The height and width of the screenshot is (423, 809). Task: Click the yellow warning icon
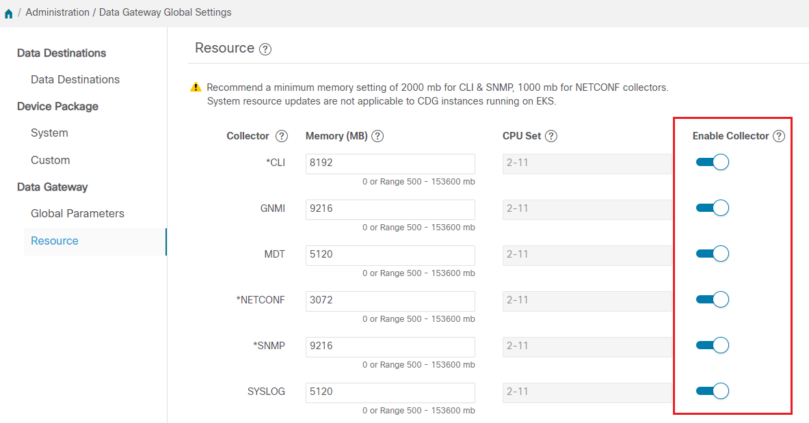(x=196, y=87)
